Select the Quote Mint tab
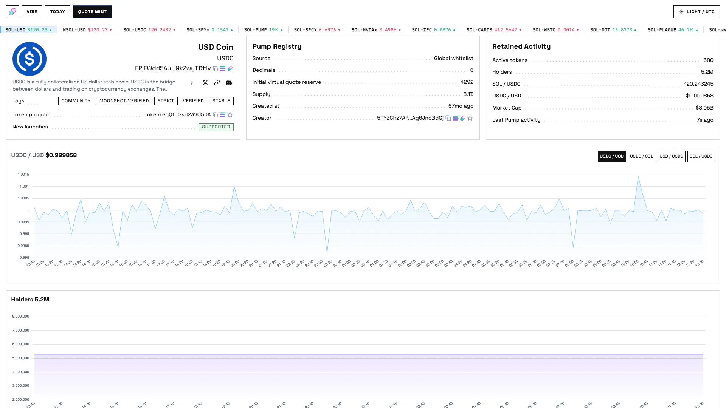 point(92,12)
